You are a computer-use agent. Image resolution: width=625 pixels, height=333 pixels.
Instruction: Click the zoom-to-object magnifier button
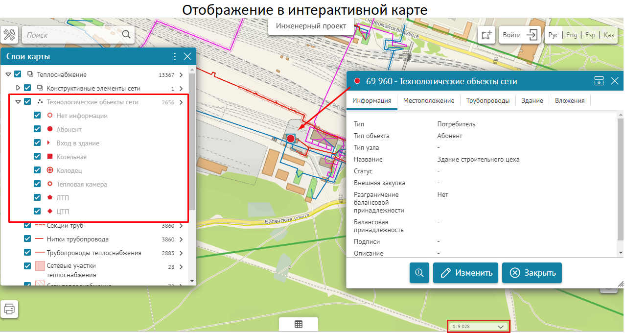(419, 273)
